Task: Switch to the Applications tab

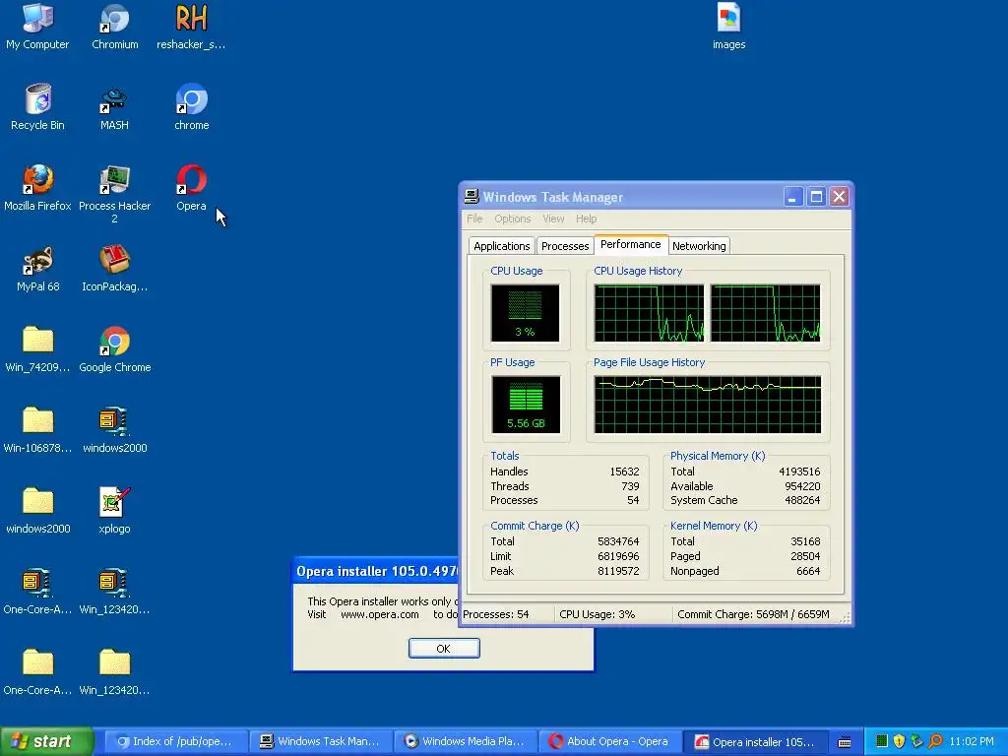Action: [501, 246]
